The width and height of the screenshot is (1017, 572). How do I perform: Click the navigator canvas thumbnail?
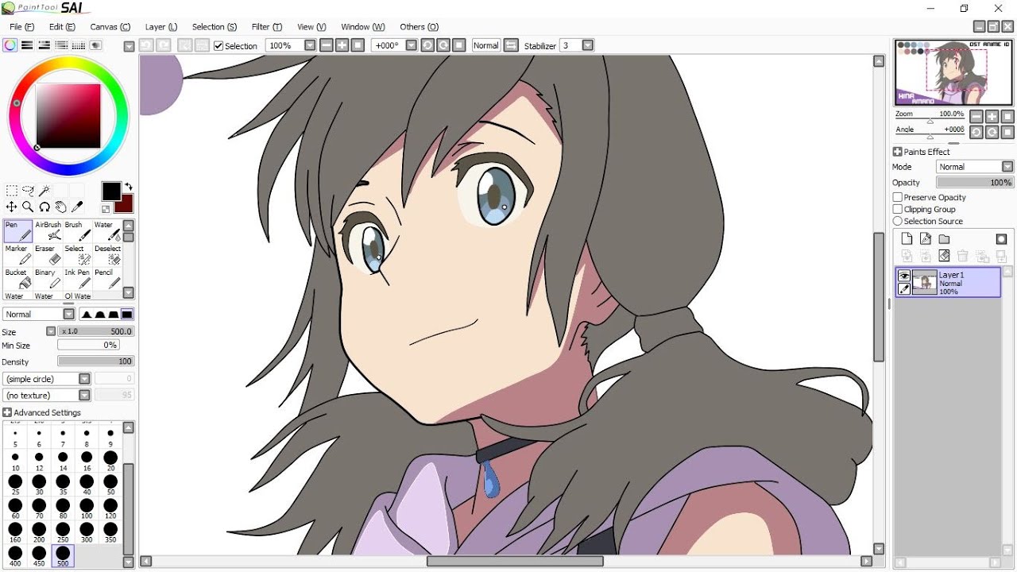click(x=953, y=73)
